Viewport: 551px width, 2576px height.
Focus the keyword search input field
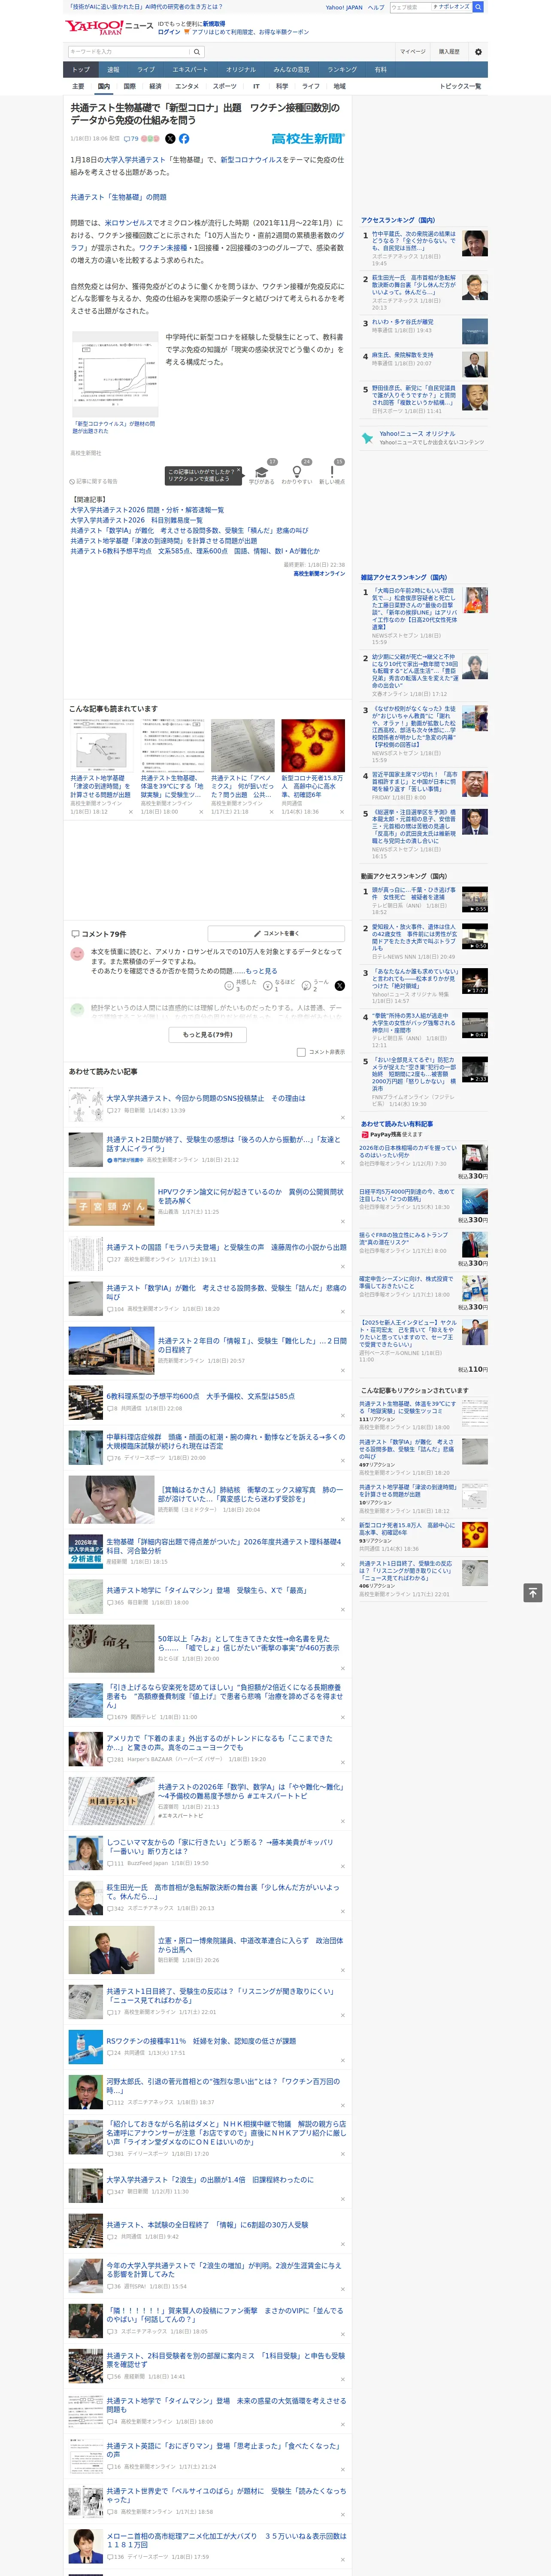(129, 51)
